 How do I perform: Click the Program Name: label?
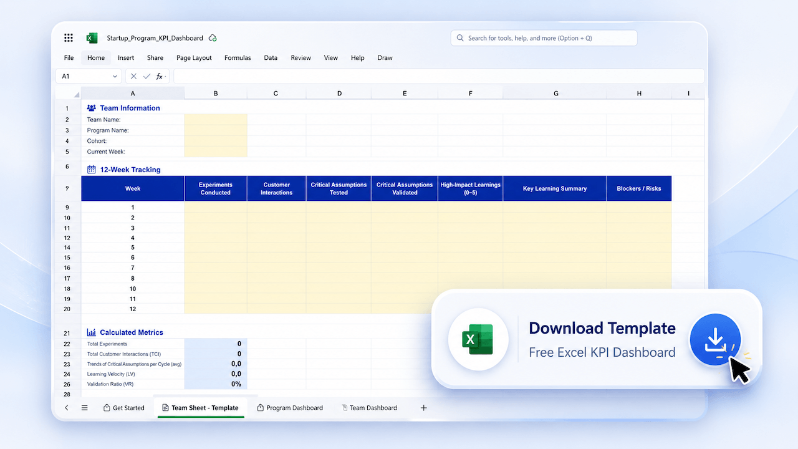(108, 130)
